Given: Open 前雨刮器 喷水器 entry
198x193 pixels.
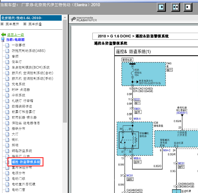Looking at the screenshot, I should tap(24, 117).
